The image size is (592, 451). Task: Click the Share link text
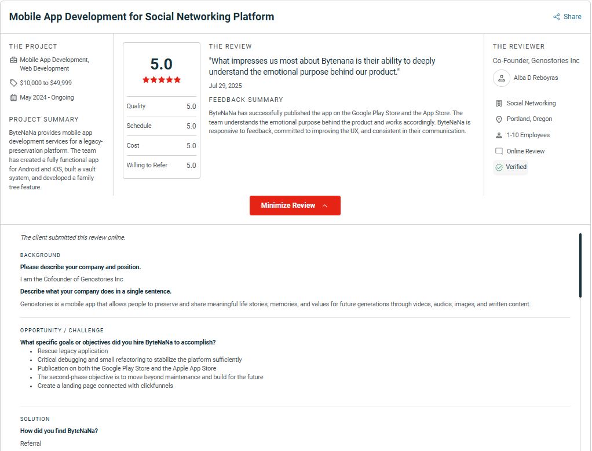pyautogui.click(x=572, y=17)
